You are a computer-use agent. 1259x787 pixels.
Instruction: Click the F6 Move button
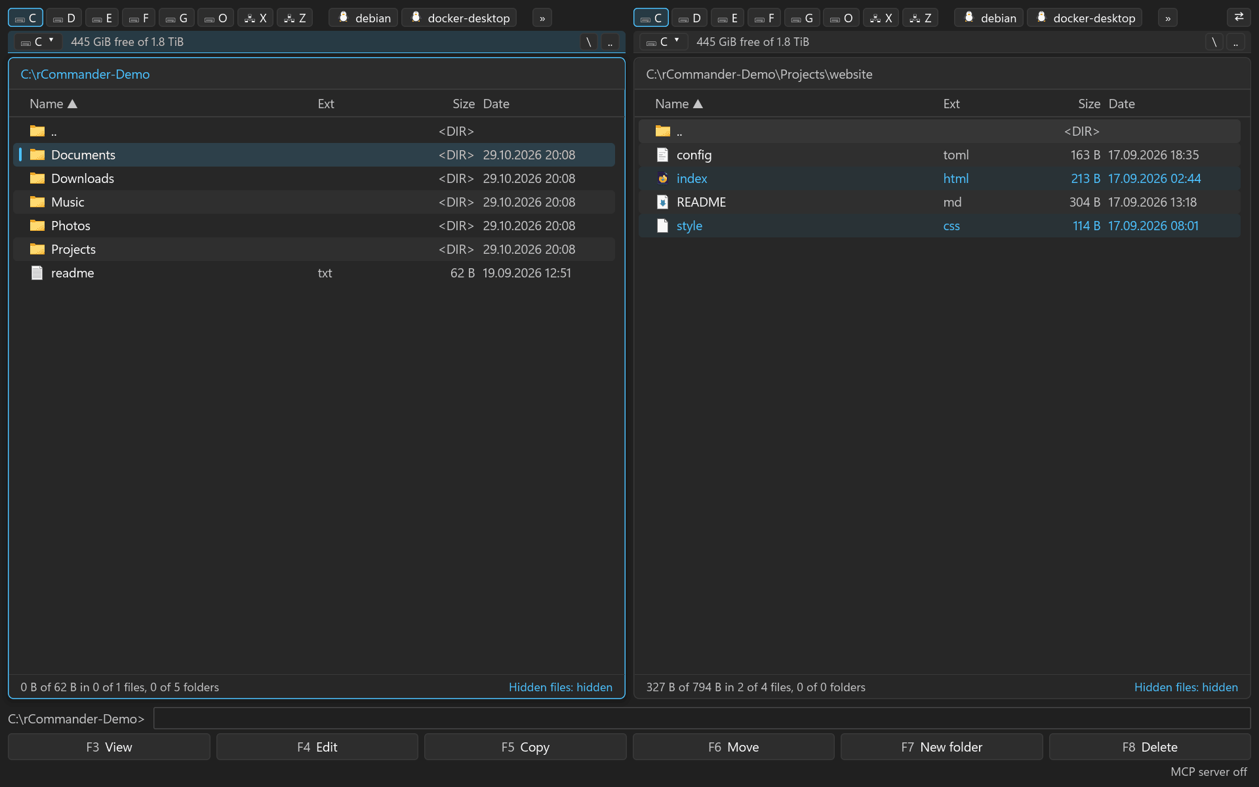pos(733,747)
